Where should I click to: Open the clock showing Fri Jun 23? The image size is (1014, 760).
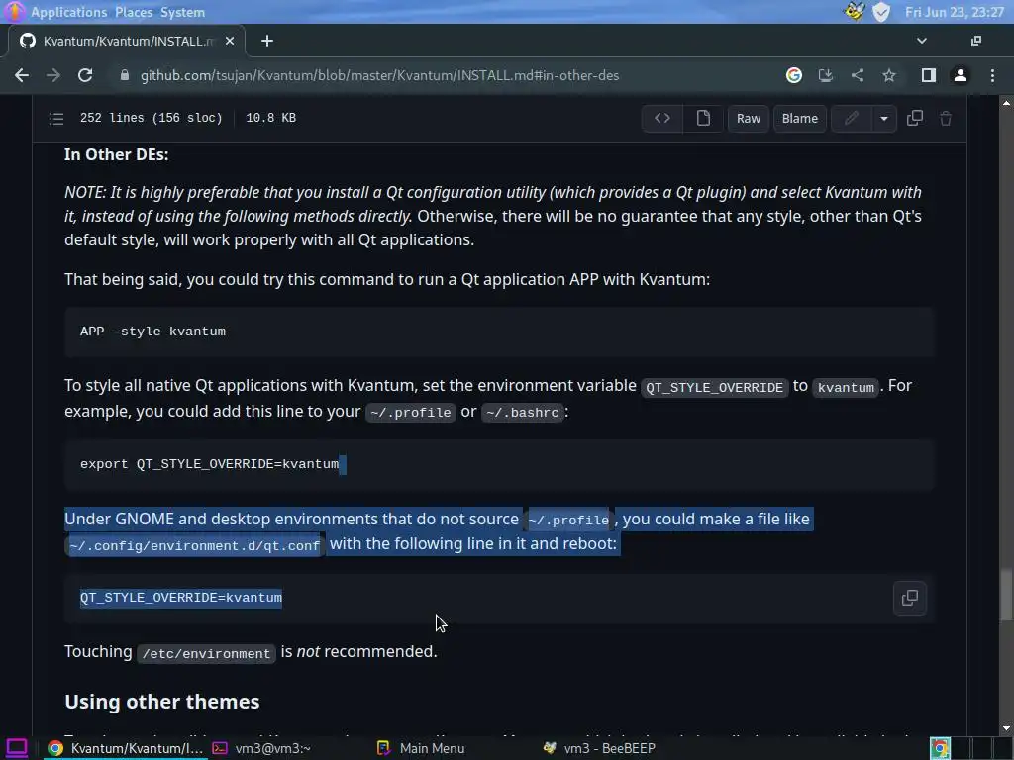(955, 12)
